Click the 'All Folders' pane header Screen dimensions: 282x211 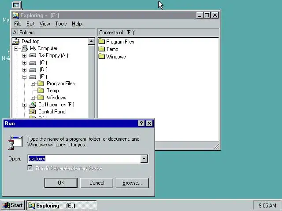[x=54, y=33]
